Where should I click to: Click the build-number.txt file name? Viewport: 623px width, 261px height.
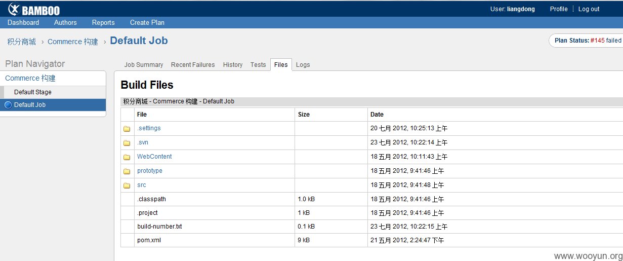(159, 227)
